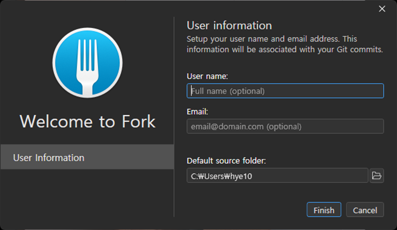Click the 'Email:' label
Viewport: 397px width, 230px height.
pos(197,112)
